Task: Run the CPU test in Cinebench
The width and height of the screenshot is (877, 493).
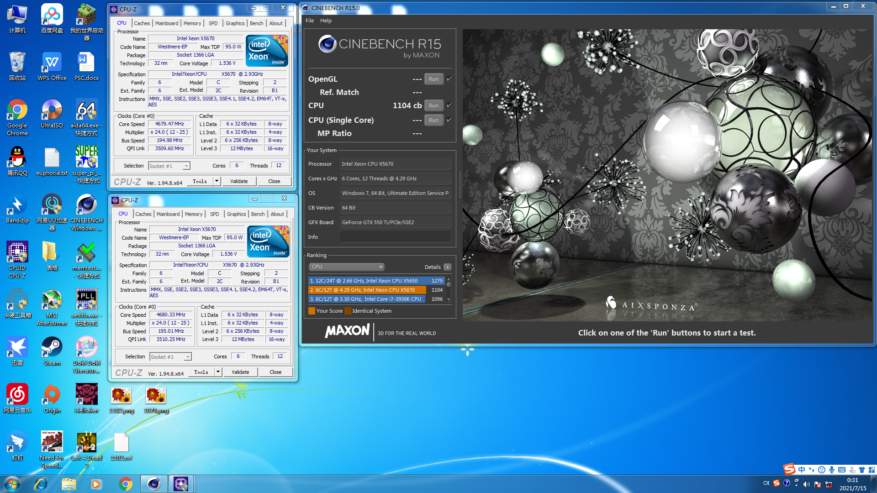Action: 433,105
